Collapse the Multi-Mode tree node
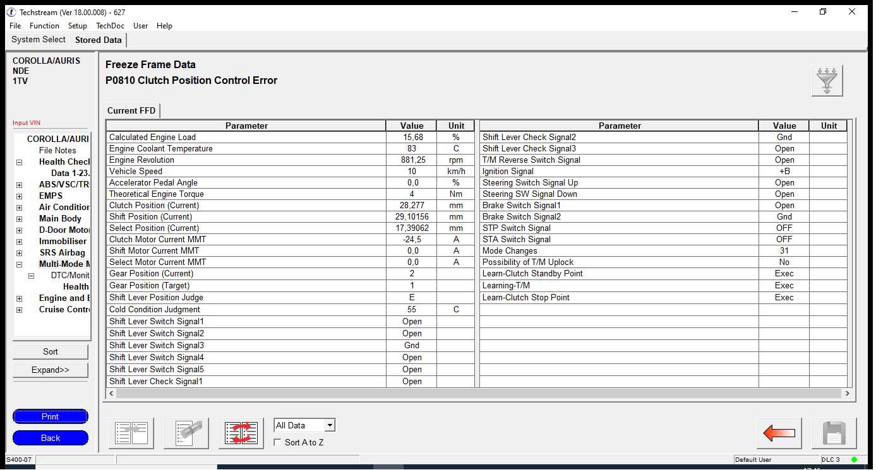 (19, 264)
